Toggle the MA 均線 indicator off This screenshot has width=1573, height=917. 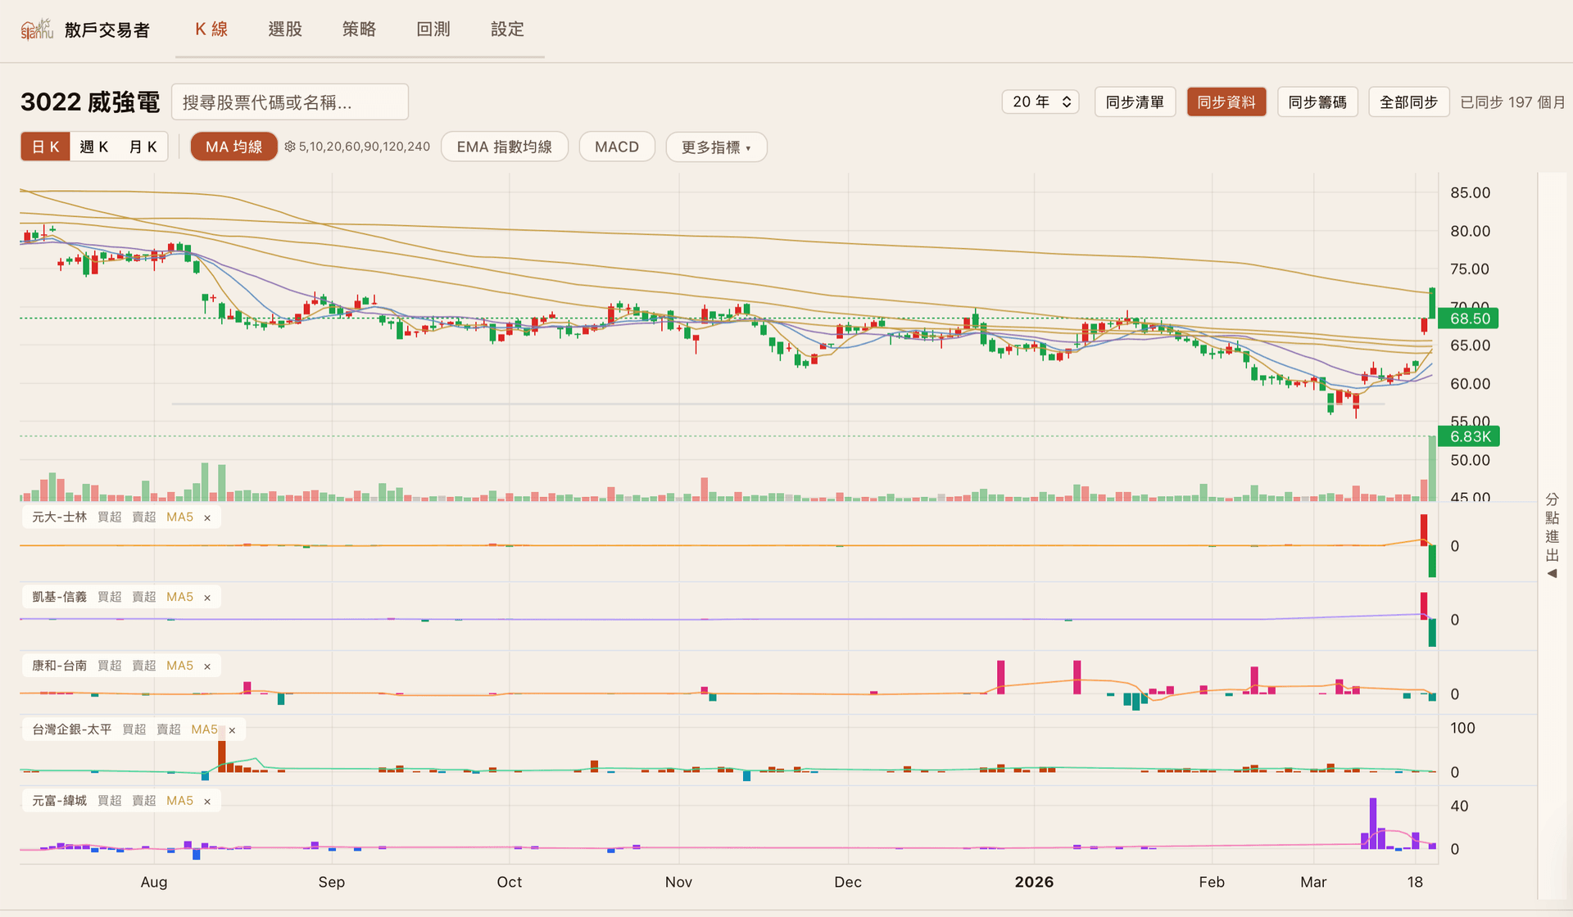[233, 147]
